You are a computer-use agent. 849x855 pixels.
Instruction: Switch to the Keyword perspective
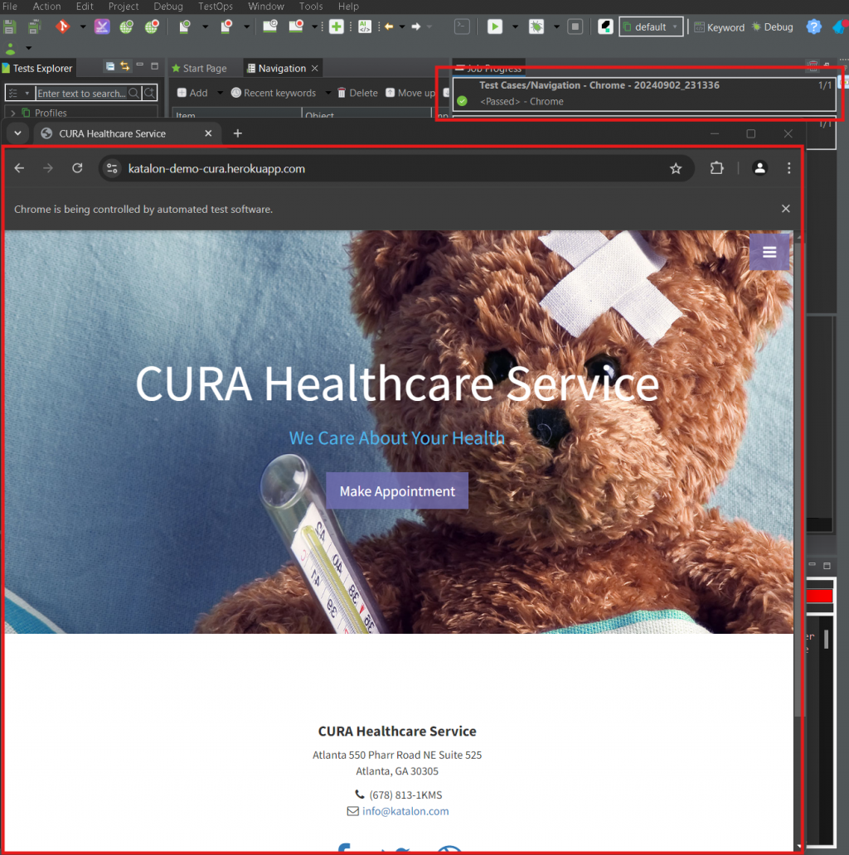point(719,27)
